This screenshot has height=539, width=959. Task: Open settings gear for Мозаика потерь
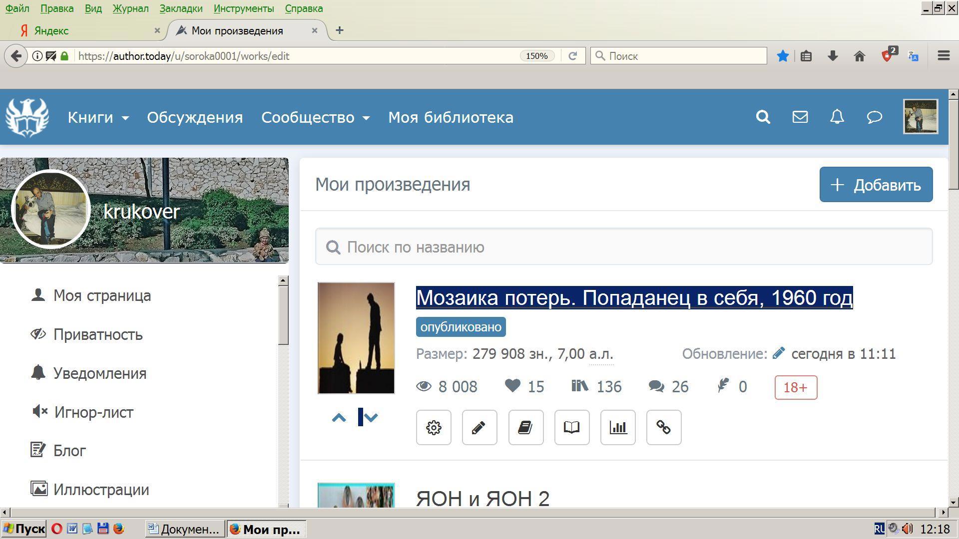click(434, 428)
